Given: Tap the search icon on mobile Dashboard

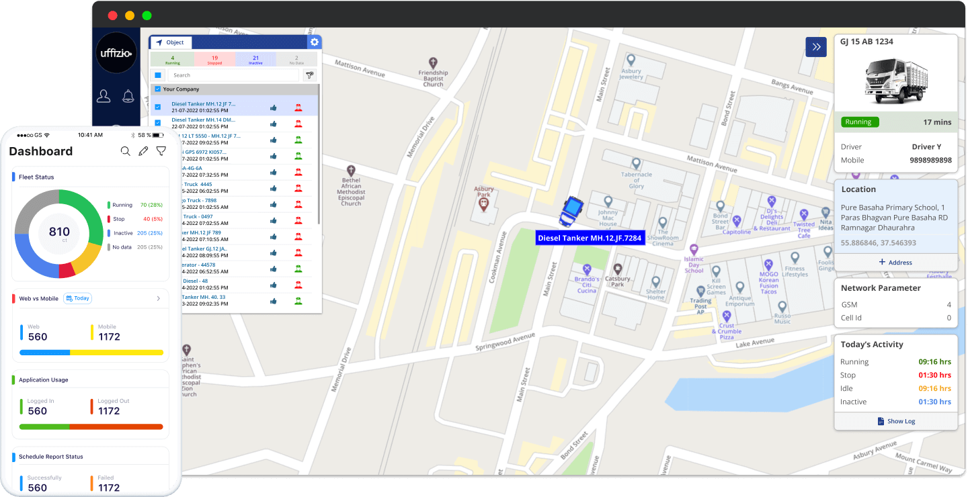Looking at the screenshot, I should 125,151.
